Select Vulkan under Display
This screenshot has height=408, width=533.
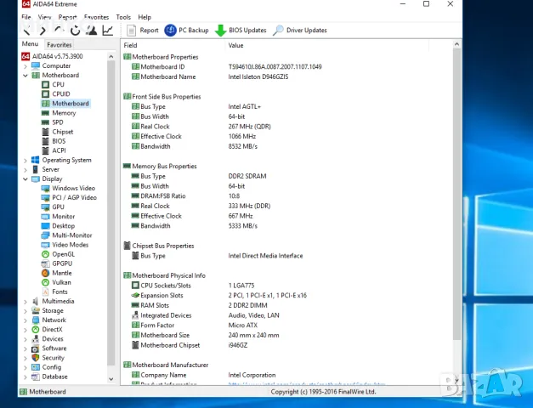click(x=62, y=282)
